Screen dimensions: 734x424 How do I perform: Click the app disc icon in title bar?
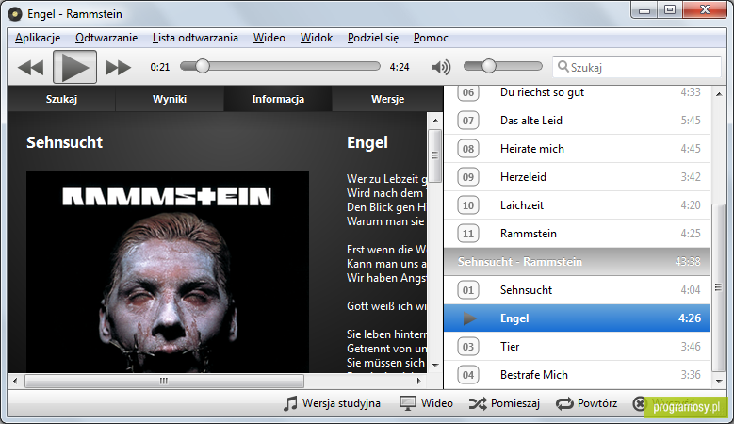(15, 14)
